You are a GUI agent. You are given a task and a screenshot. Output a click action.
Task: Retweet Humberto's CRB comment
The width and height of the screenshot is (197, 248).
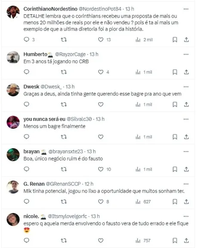pyautogui.click(x=64, y=72)
